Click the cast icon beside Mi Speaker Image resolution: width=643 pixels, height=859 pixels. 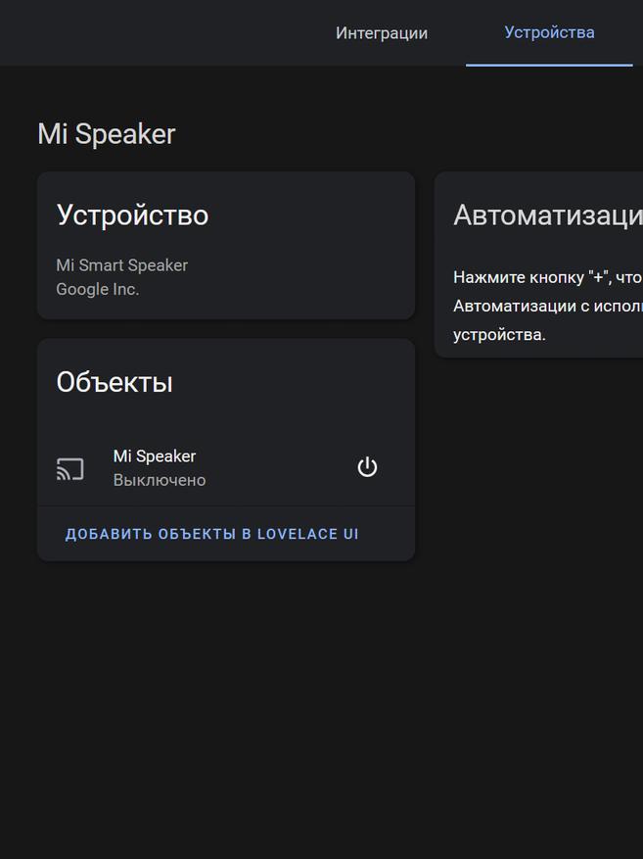tap(70, 469)
